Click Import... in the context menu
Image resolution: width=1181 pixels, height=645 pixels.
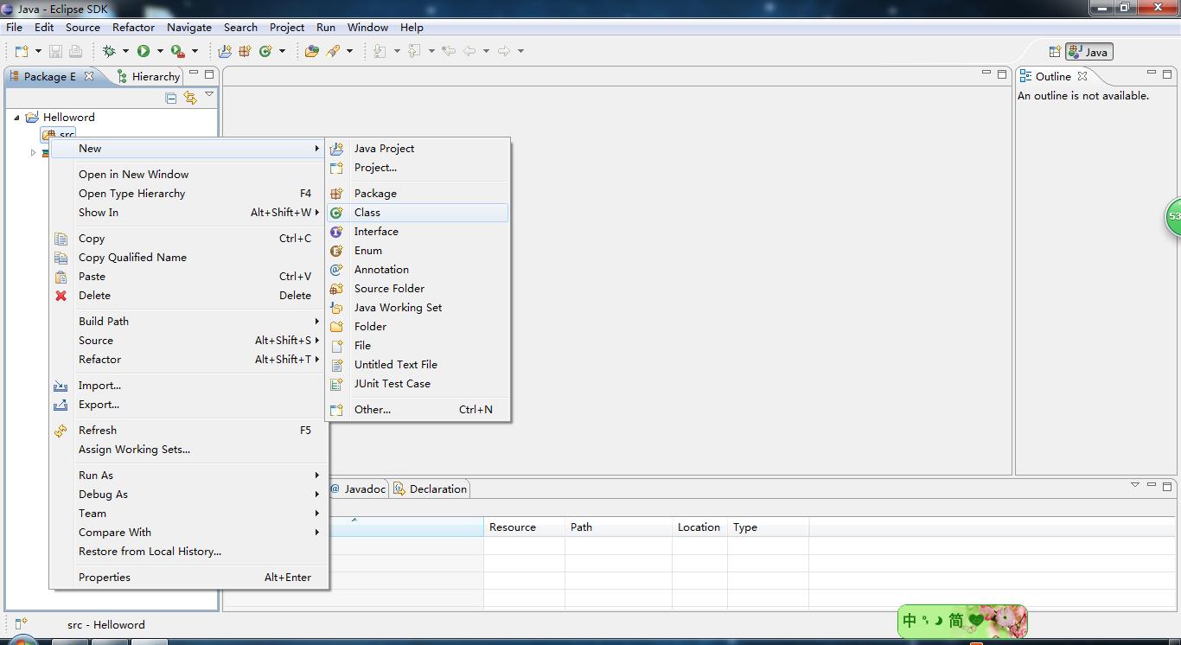click(x=188, y=385)
